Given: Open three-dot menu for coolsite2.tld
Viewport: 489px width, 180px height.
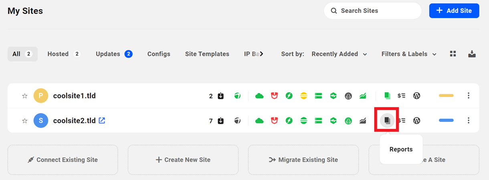Looking at the screenshot, I should point(469,121).
